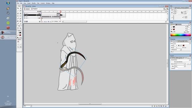The image size is (192, 108).
Task: Click the toolbox fill color swatch
Action: click(20, 35)
